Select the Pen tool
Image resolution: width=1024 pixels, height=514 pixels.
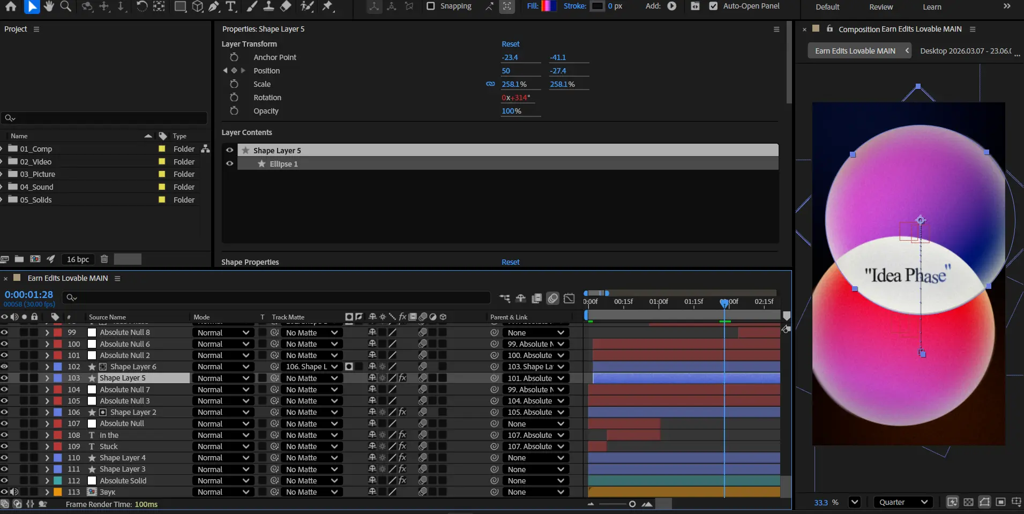click(214, 6)
